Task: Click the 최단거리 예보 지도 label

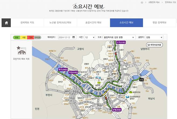Action: pyautogui.click(x=21, y=59)
